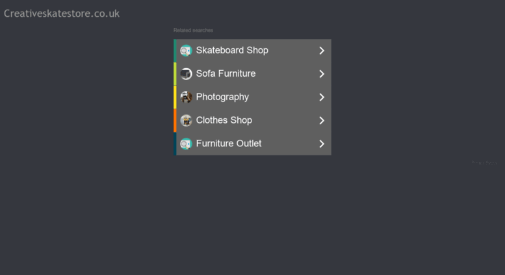Viewport: 505px width, 275px height.
Task: Click the yellow bar beside Photography
Action: pyautogui.click(x=175, y=97)
